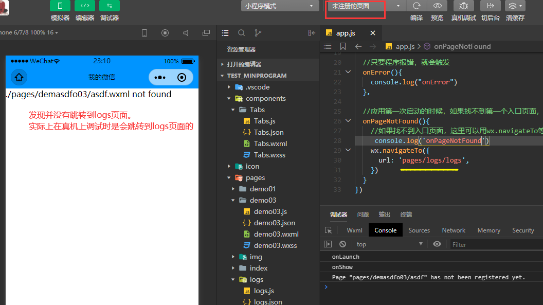
Task: Close the app.js editor tab
Action: coord(373,33)
